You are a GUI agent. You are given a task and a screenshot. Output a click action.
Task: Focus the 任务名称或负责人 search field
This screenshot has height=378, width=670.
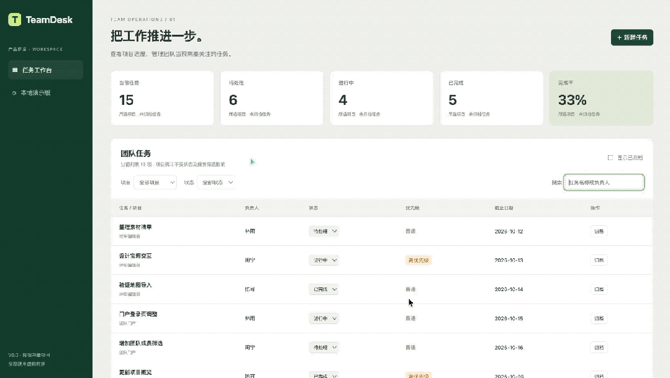coord(604,182)
